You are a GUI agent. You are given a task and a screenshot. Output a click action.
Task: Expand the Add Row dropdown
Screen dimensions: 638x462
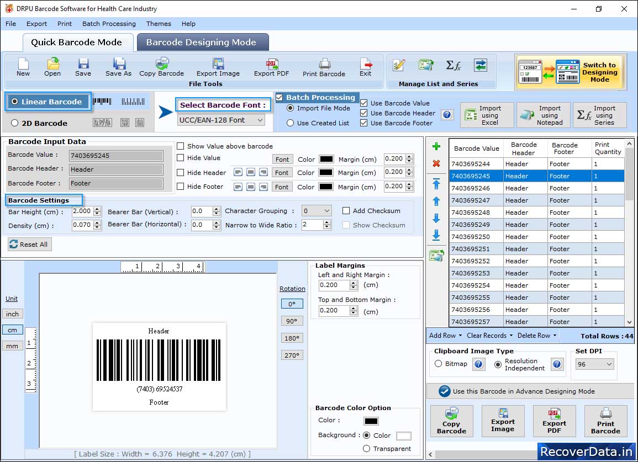446,336
